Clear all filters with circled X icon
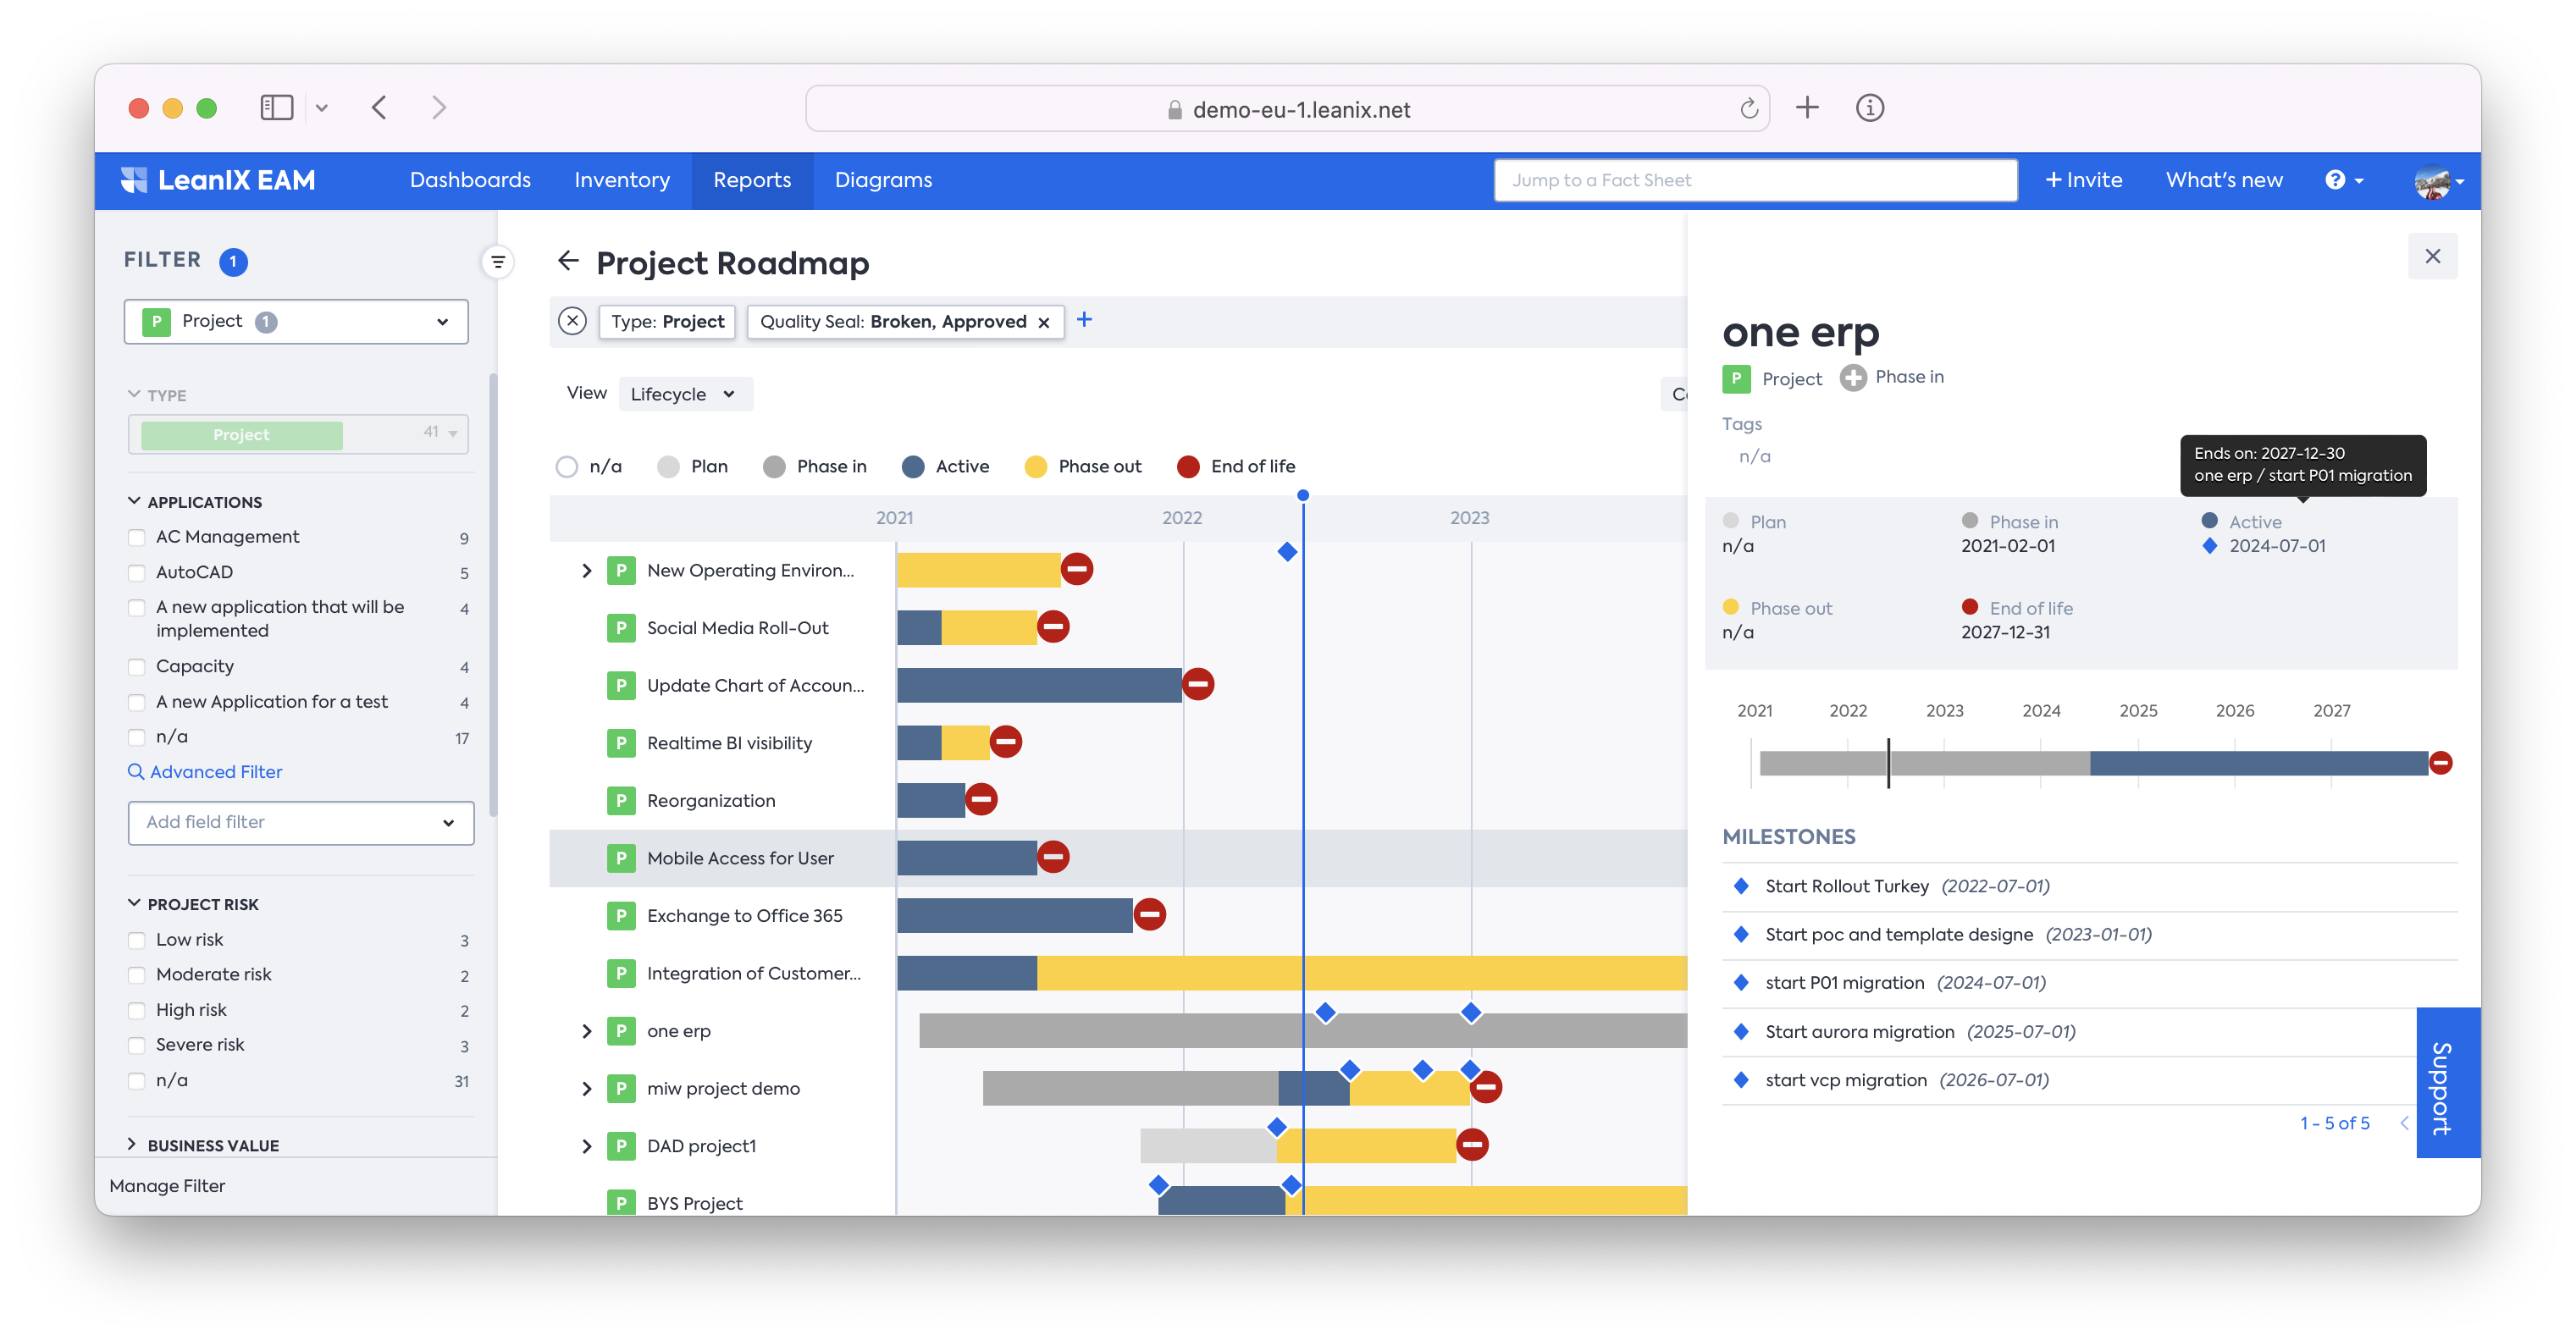2576x1341 pixels. coord(572,321)
